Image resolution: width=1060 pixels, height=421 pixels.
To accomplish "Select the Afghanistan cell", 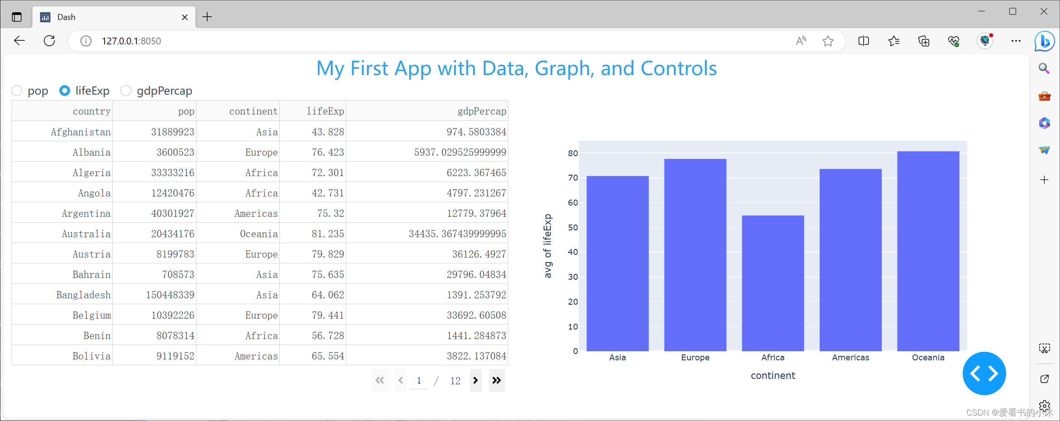I will click(x=62, y=132).
